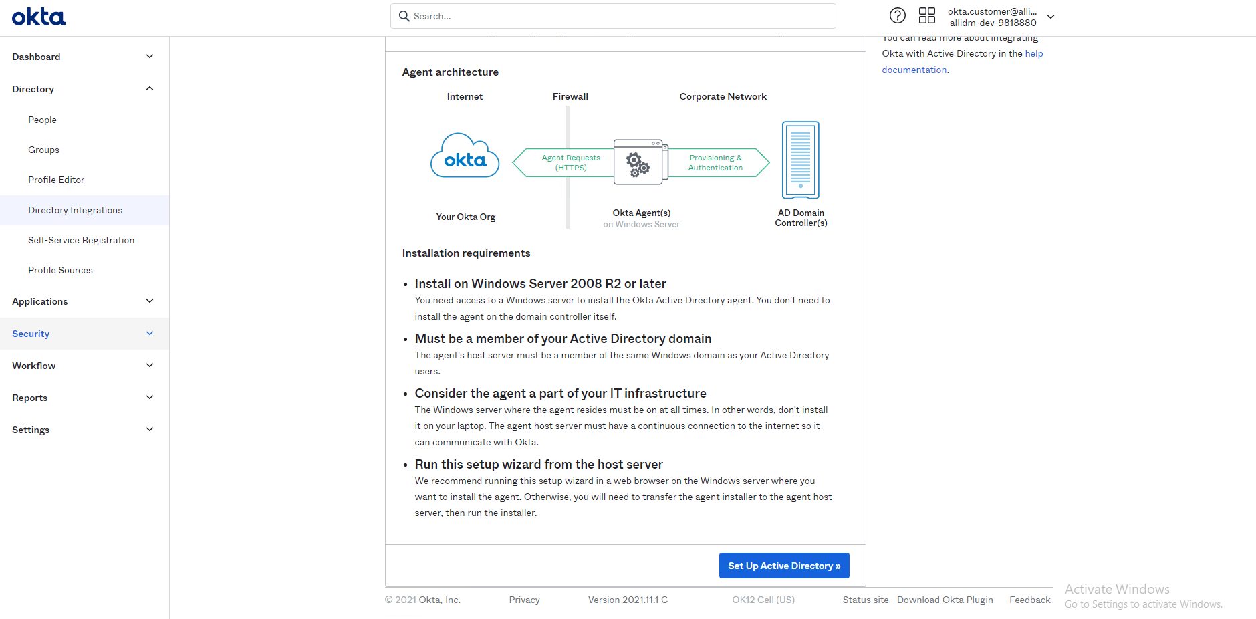Screen dimensions: 1256x619
Task: Click Download Okta Plugin link
Action: 945,600
